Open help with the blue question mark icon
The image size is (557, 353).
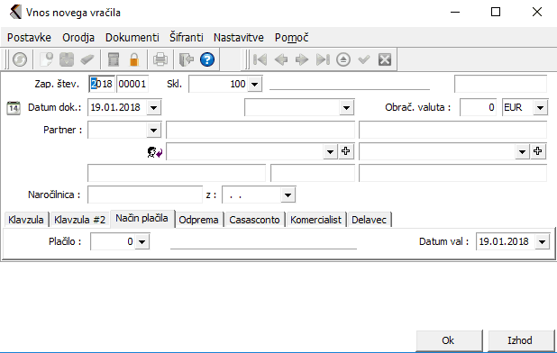point(207,59)
